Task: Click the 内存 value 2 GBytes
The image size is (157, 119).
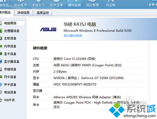Action: (x=60, y=72)
